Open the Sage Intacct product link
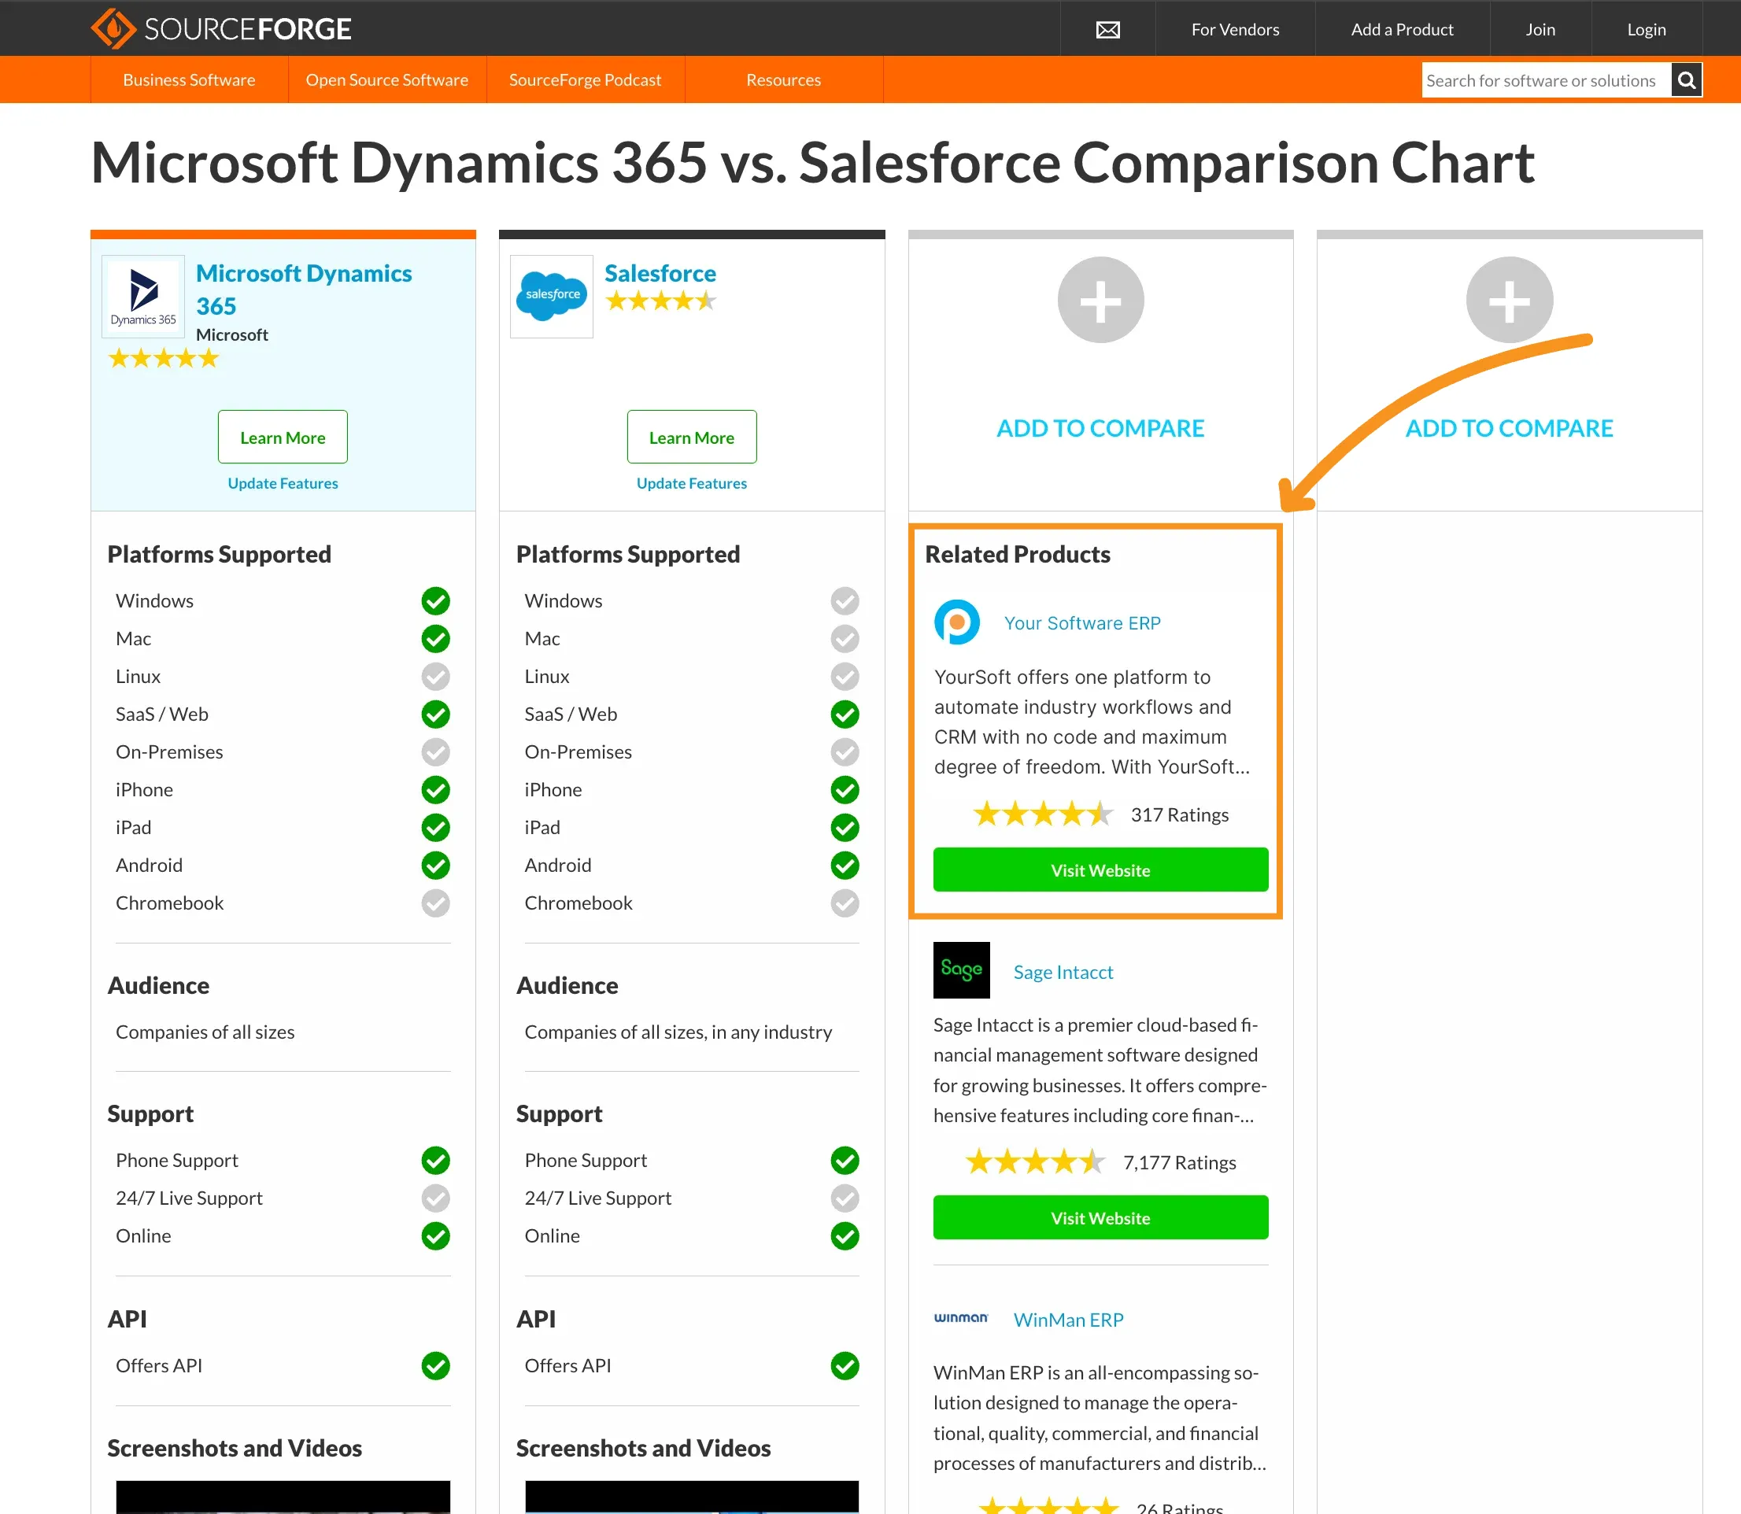Viewport: 1741px width, 1514px height. click(1063, 972)
